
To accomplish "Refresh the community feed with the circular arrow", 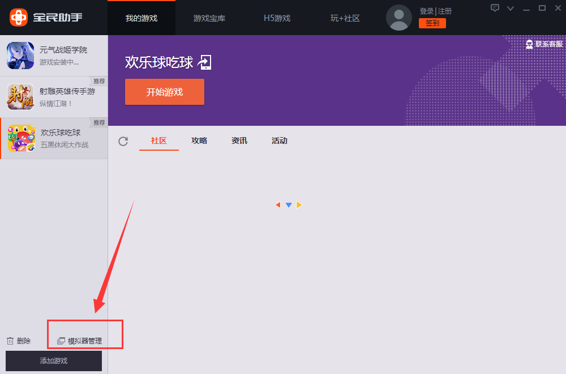I will 123,141.
